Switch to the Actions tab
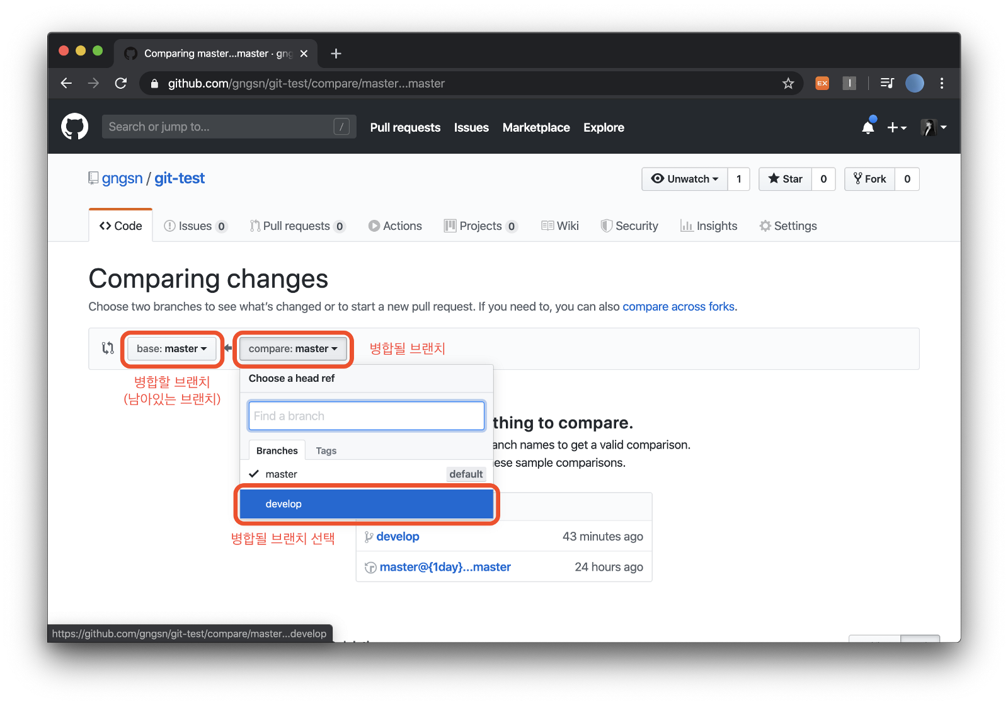 395,226
